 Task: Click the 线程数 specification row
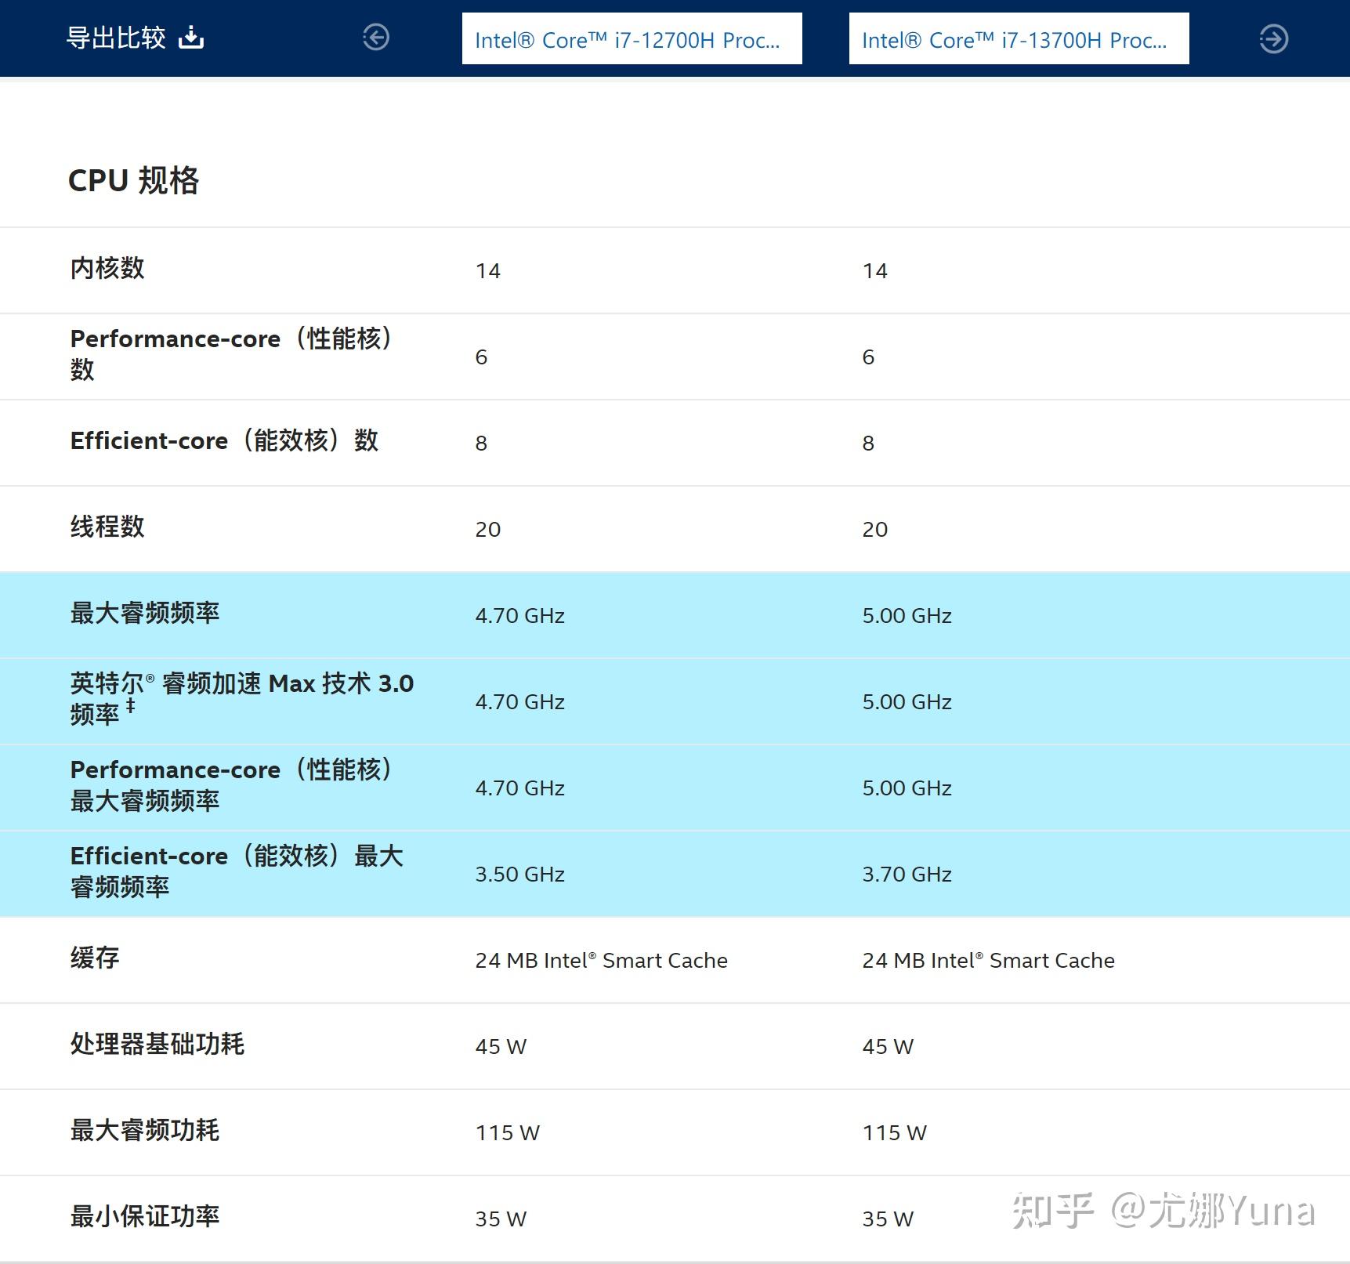click(107, 527)
